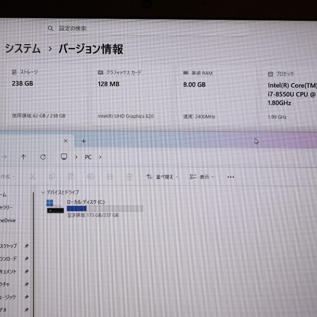Open a new File Explorer tab
The height and width of the screenshot is (317, 317).
84,141
